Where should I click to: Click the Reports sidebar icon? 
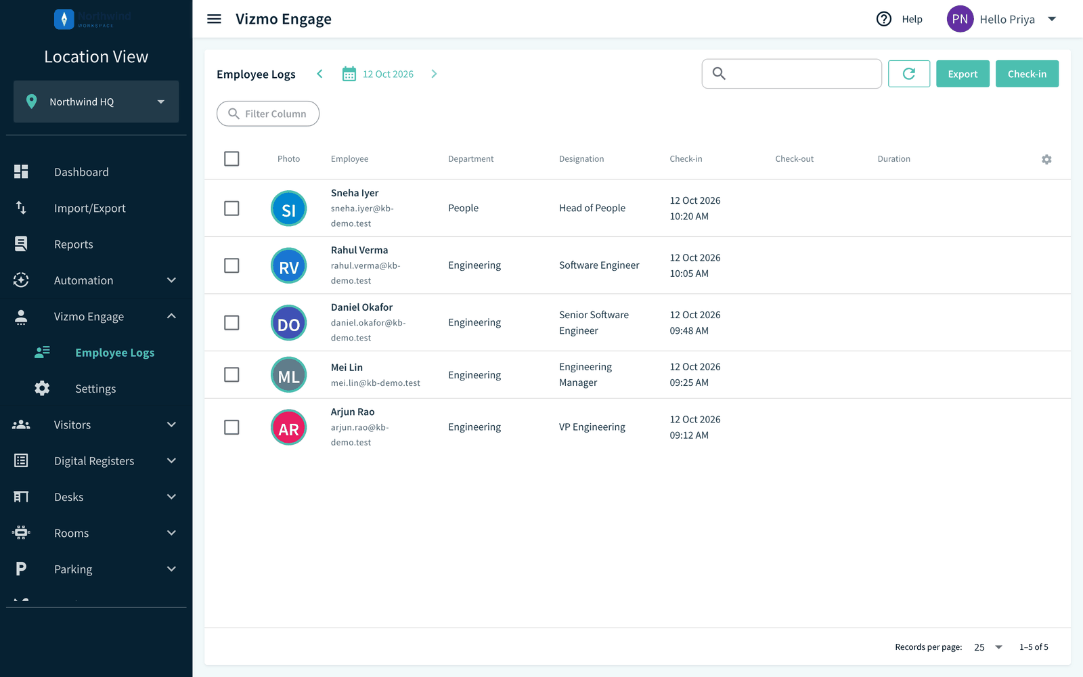click(x=21, y=244)
